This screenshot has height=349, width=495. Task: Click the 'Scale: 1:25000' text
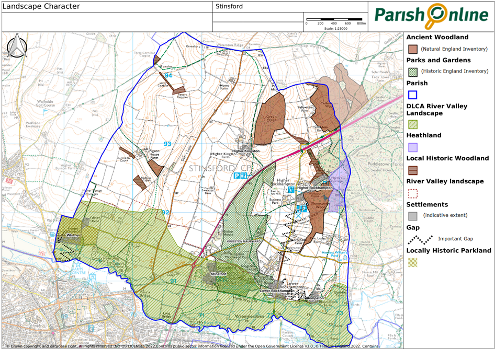[335, 28]
